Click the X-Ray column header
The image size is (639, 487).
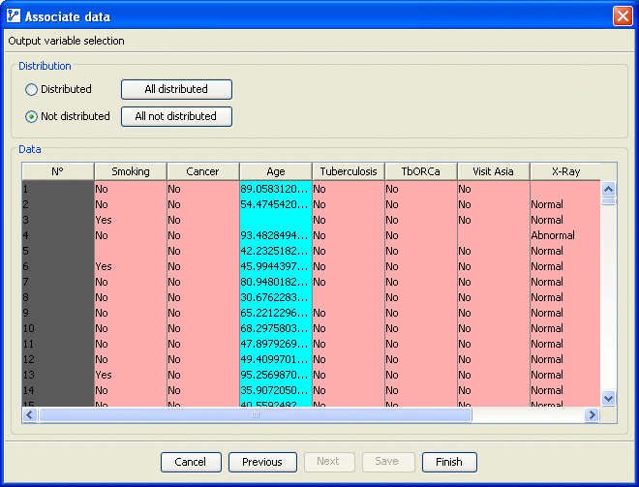click(x=564, y=171)
